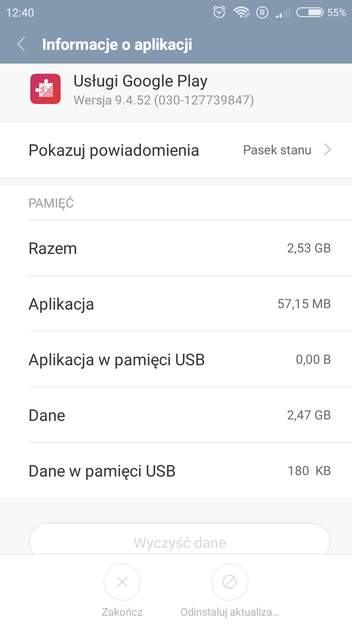The width and height of the screenshot is (352, 625).
Task: Tap the mobile signal strength icon
Action: 283,13
